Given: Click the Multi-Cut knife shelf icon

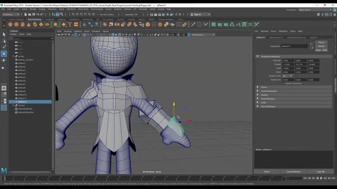Looking at the screenshot, I should click(x=193, y=25).
